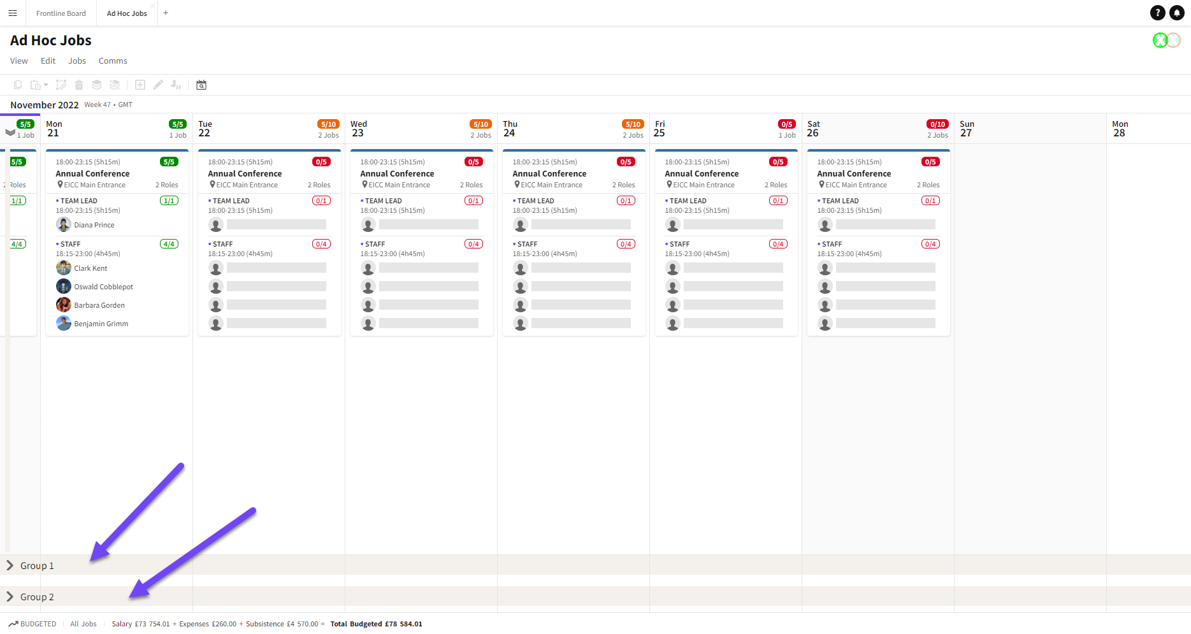Open the hamburger menu
This screenshot has width=1191, height=634.
pyautogui.click(x=13, y=13)
